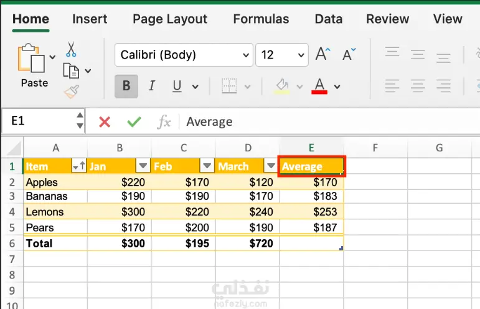Viewport: 480px width, 309px height.
Task: Apply the red font color
Action: click(320, 86)
